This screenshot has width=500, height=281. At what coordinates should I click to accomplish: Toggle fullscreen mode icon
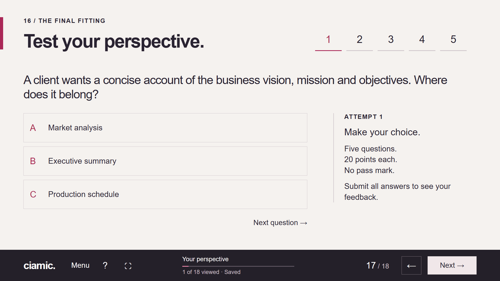[x=128, y=266]
